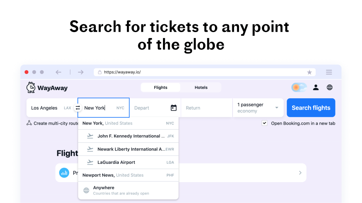Expand the chevron on the Flight card
The image size is (362, 203).
(x=300, y=173)
